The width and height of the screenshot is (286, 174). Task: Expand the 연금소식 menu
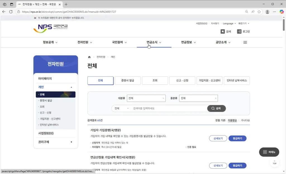tap(154, 42)
